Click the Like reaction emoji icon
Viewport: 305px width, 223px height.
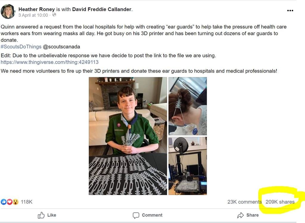tap(4, 202)
